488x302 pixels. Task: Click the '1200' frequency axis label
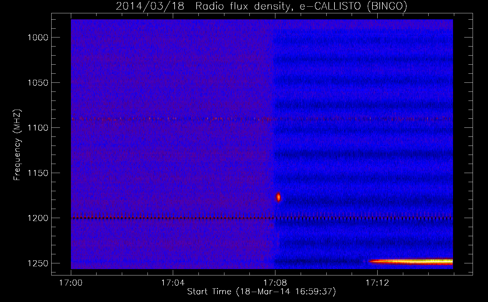tap(38, 218)
